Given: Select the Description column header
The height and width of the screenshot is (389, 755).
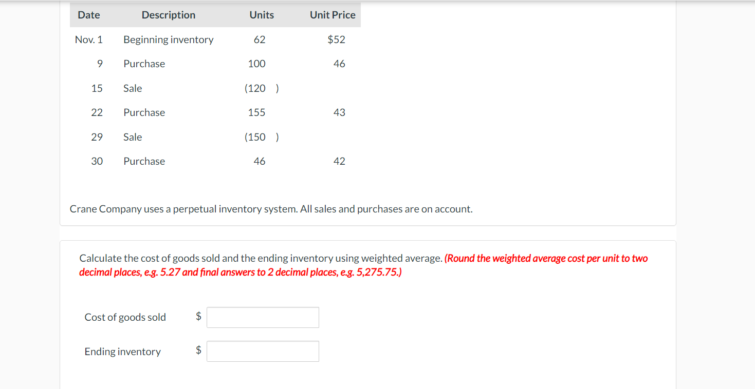Looking at the screenshot, I should 168,15.
